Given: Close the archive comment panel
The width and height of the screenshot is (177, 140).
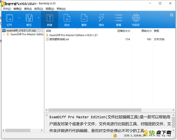Looking at the screenshot, I should [47, 115].
